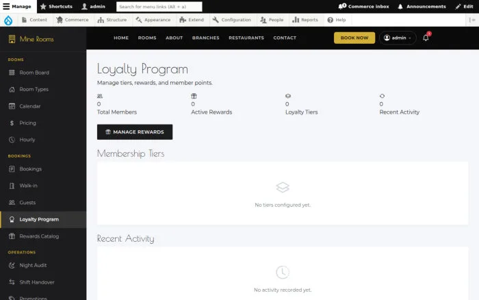This screenshot has height=300, width=479.
Task: Open Rewards Catalog in sidebar
Action: pyautogui.click(x=43, y=236)
